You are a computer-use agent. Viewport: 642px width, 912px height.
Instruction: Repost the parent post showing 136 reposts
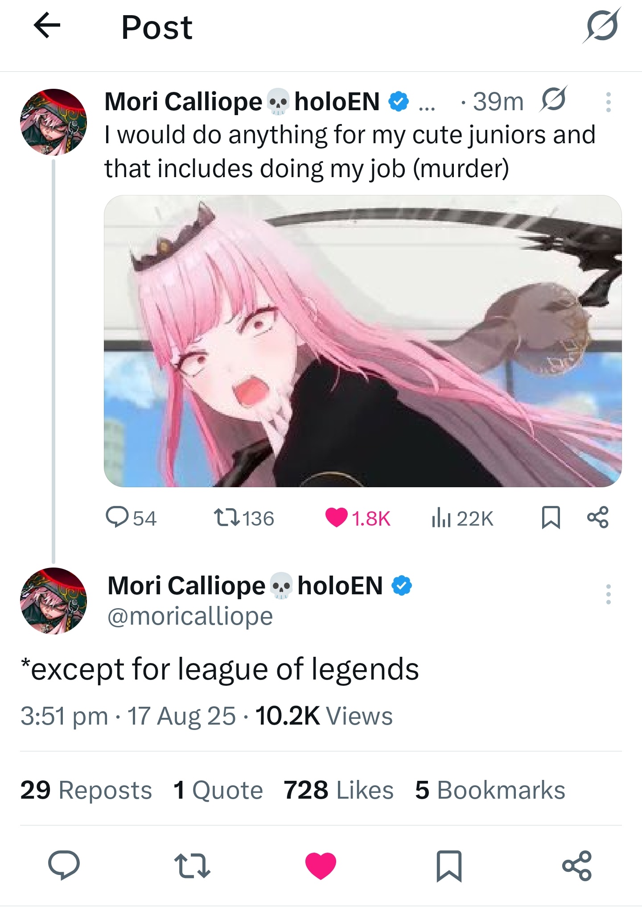click(244, 518)
